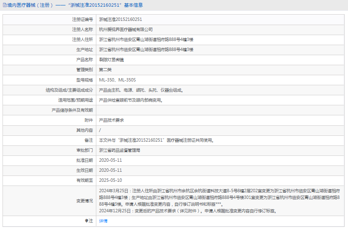Click the 审批部门 row label
The image size is (348, 229).
pyautogui.click(x=85, y=150)
